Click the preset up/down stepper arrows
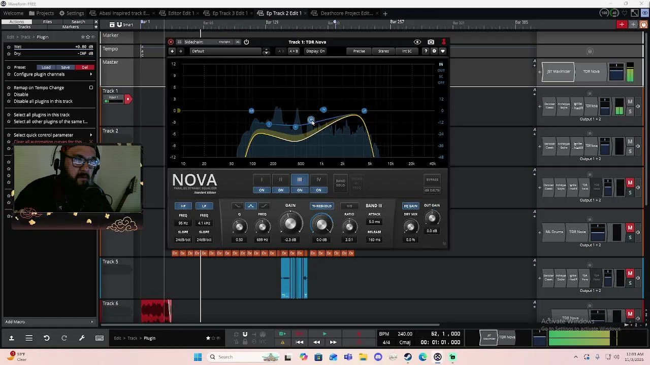 (266, 51)
